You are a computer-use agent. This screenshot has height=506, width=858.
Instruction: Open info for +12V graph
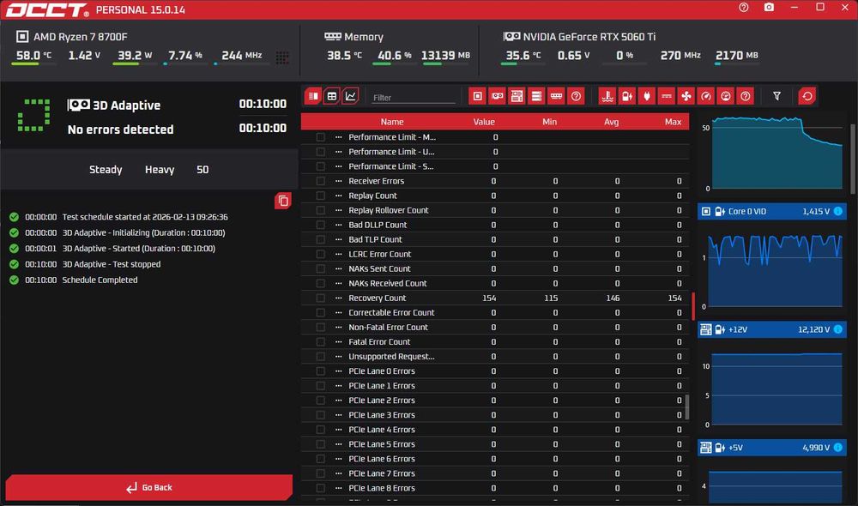point(837,329)
